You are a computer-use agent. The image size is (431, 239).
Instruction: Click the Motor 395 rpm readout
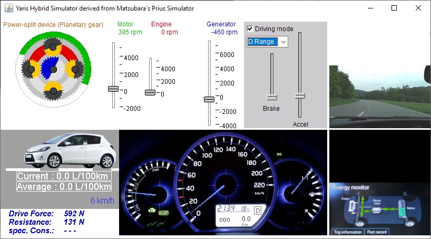tap(130, 32)
